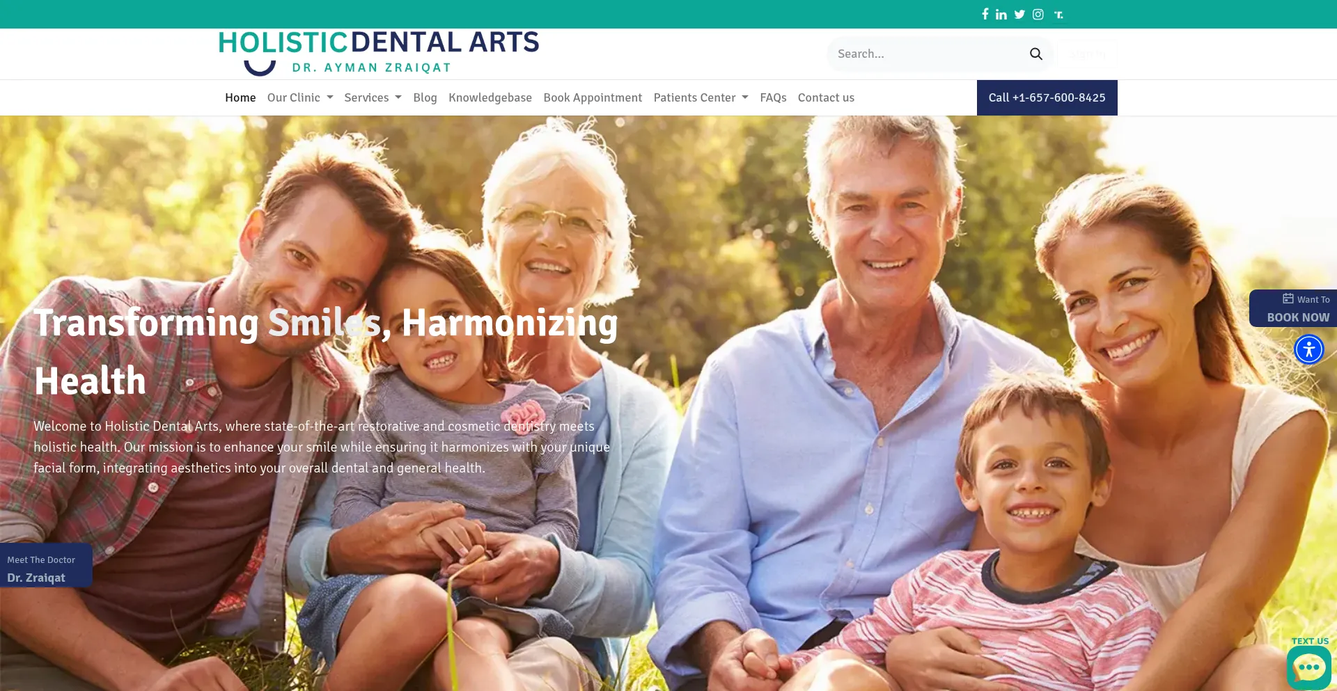Expand the Our Clinic dropdown
Image resolution: width=1337 pixels, height=691 pixels.
pos(300,97)
